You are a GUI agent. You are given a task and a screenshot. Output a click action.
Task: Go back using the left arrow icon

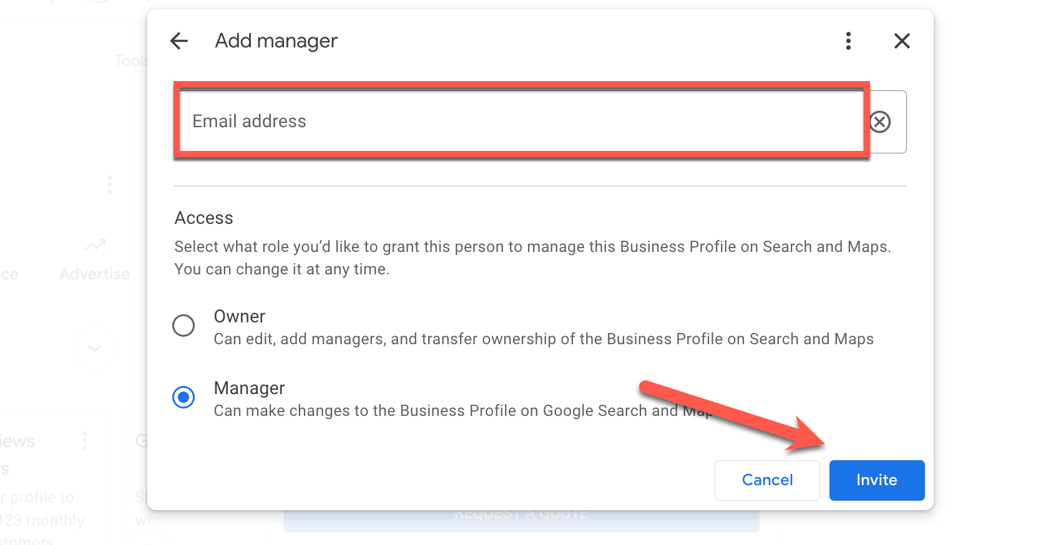click(179, 41)
